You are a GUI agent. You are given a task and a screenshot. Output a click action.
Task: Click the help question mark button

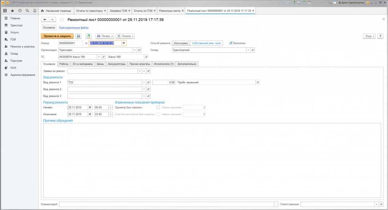pyautogui.click(x=380, y=36)
